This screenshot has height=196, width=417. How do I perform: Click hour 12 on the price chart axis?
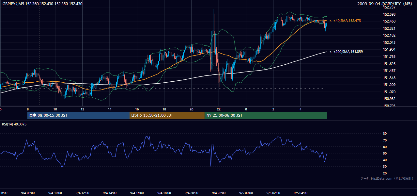coord(82,109)
